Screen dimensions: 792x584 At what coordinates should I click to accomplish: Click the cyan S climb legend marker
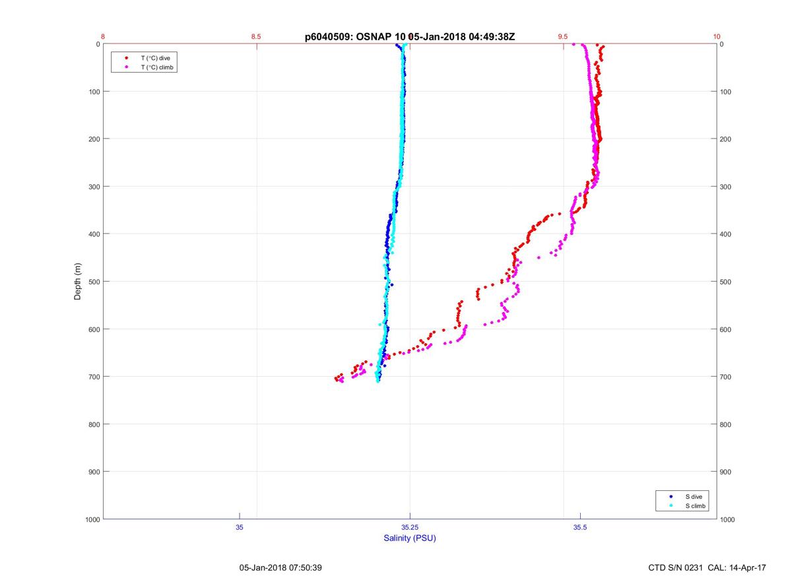[x=671, y=506]
